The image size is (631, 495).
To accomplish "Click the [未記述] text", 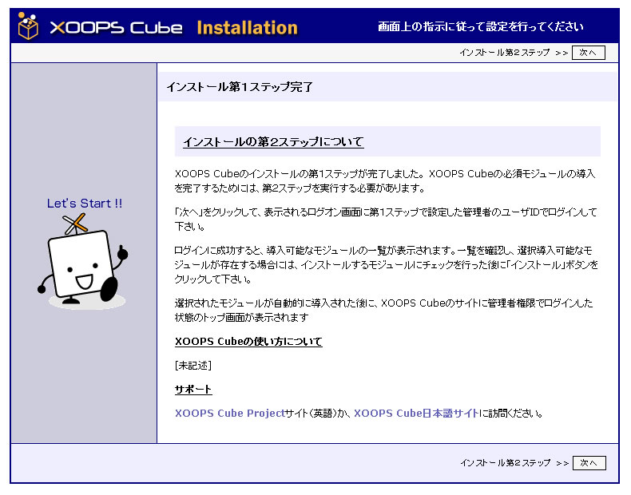I will tap(193, 365).
